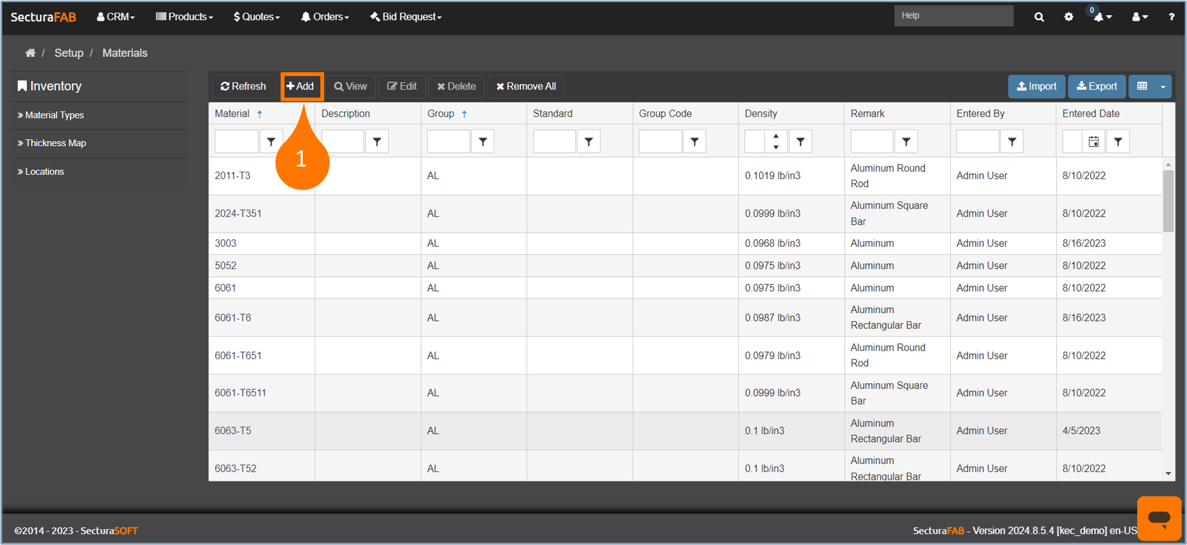Increase the Density filter value stepper
The image size is (1187, 545).
(x=776, y=136)
